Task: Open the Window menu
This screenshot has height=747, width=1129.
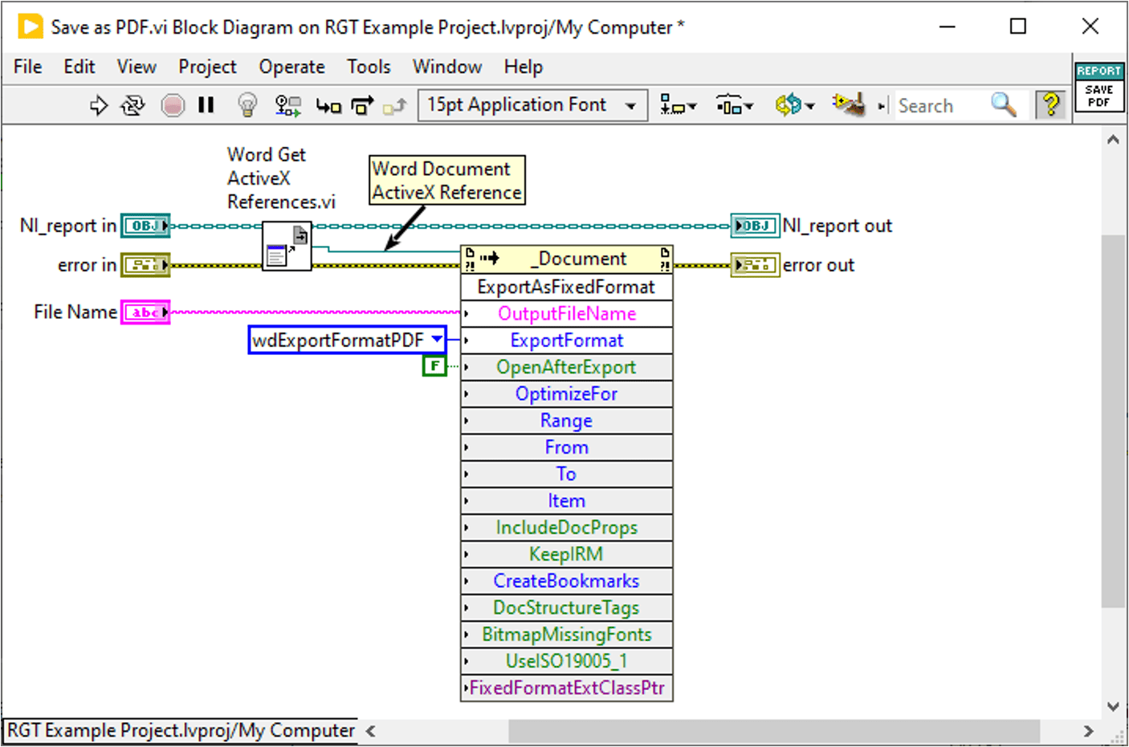Action: pyautogui.click(x=447, y=67)
